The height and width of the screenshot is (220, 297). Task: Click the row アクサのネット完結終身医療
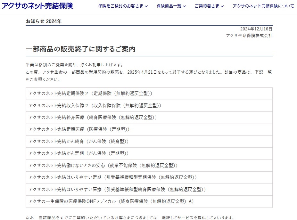pyautogui.click(x=149, y=118)
